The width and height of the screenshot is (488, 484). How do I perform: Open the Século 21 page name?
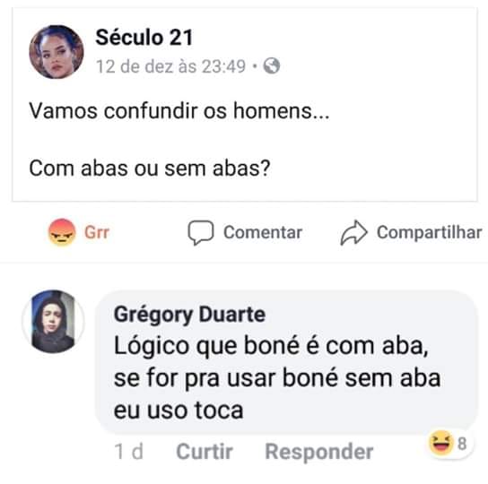pyautogui.click(x=144, y=38)
